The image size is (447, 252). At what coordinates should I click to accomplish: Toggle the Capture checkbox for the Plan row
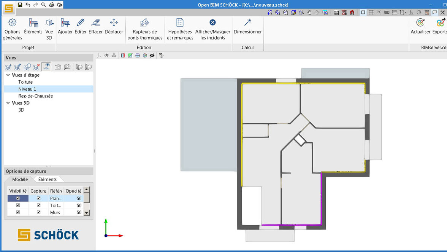pyautogui.click(x=38, y=198)
